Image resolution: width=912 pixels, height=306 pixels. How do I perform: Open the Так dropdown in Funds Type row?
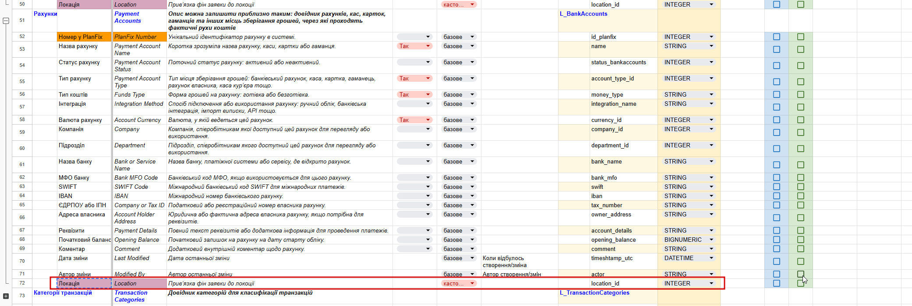(415, 94)
